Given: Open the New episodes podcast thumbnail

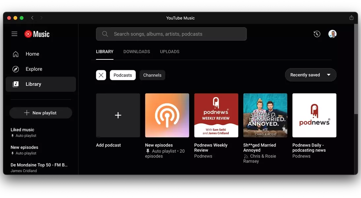Looking at the screenshot, I should 167,115.
